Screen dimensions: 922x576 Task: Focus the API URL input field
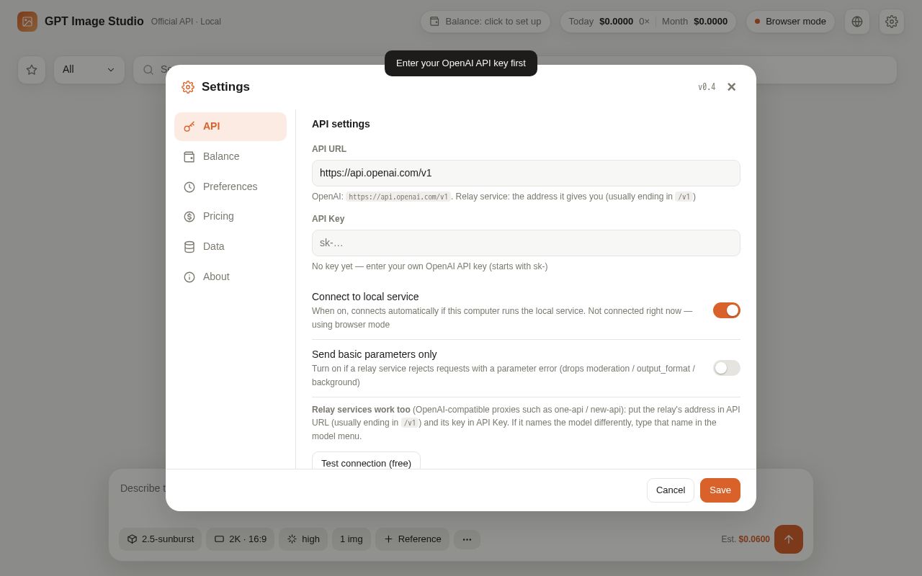526,174
